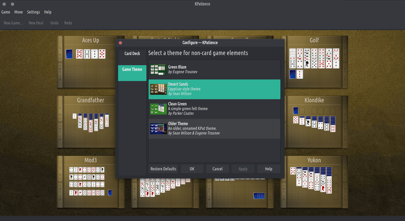The width and height of the screenshot is (405, 221).
Task: Open the Game menu
Action: (x=6, y=12)
